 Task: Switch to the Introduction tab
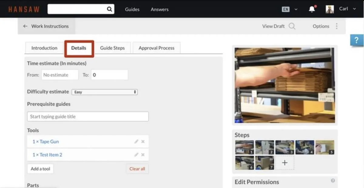click(44, 48)
